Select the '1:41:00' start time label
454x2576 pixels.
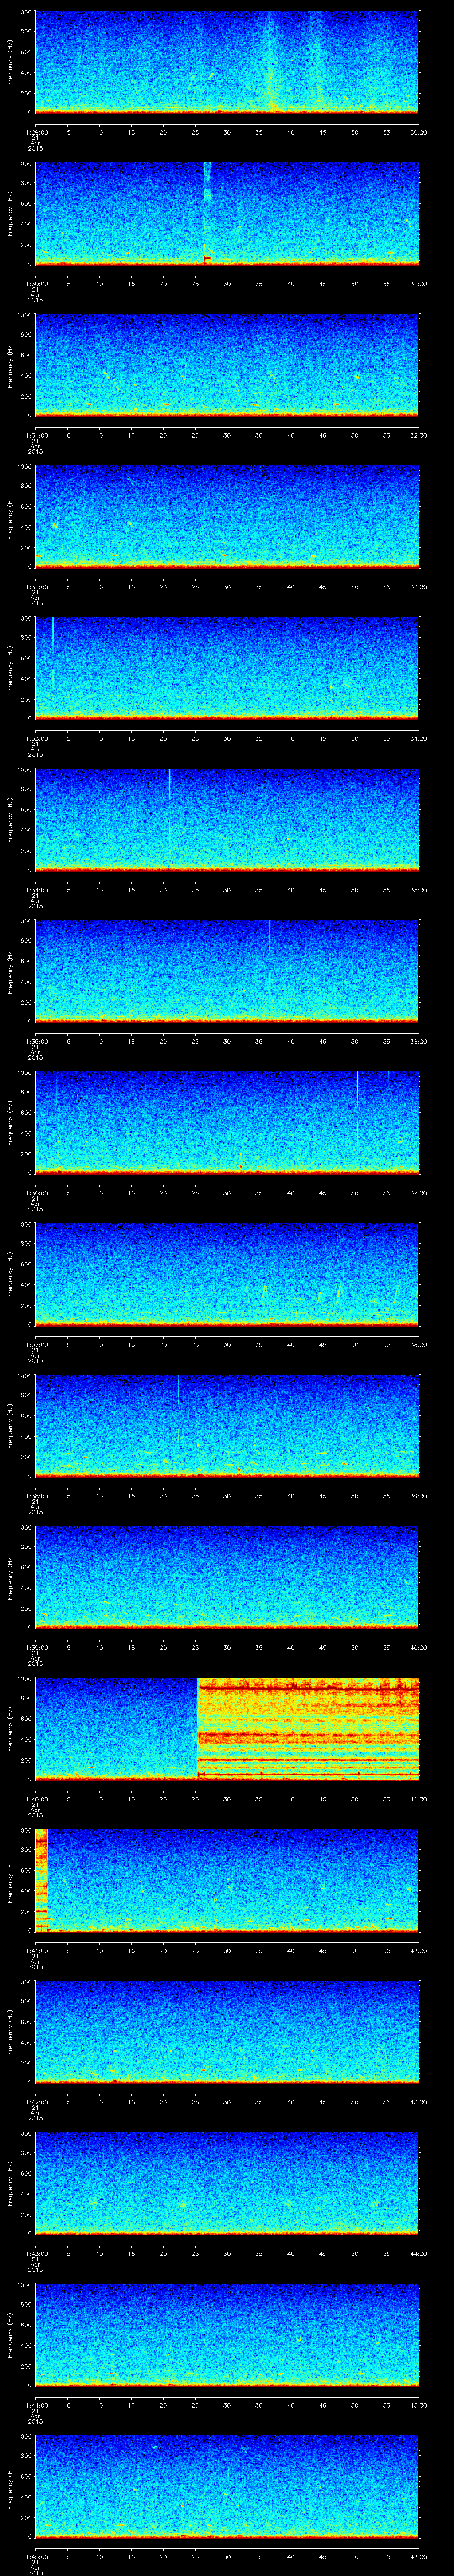pos(36,1950)
